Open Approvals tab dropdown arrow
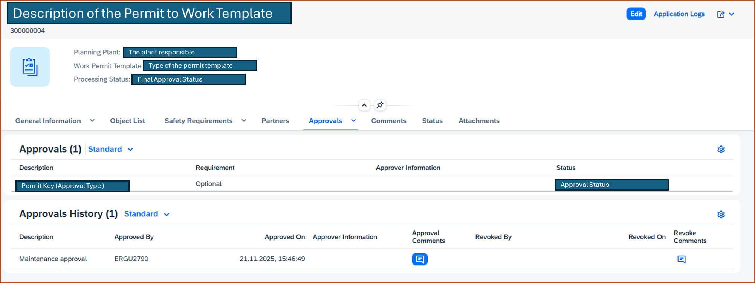This screenshot has width=755, height=283. (353, 121)
